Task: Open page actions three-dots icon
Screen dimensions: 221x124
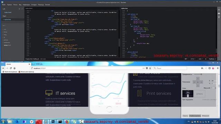Action: point(144,68)
